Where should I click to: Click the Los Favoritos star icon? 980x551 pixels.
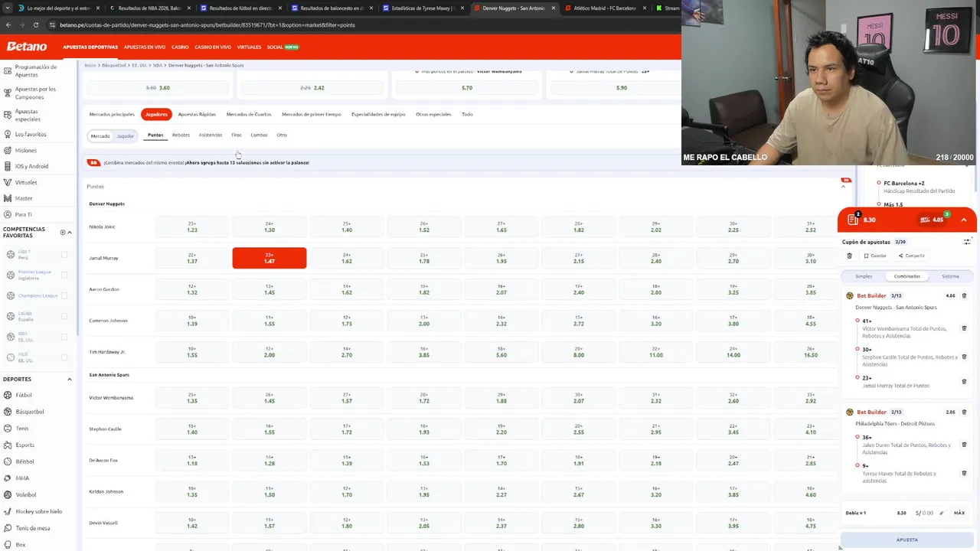(x=8, y=134)
